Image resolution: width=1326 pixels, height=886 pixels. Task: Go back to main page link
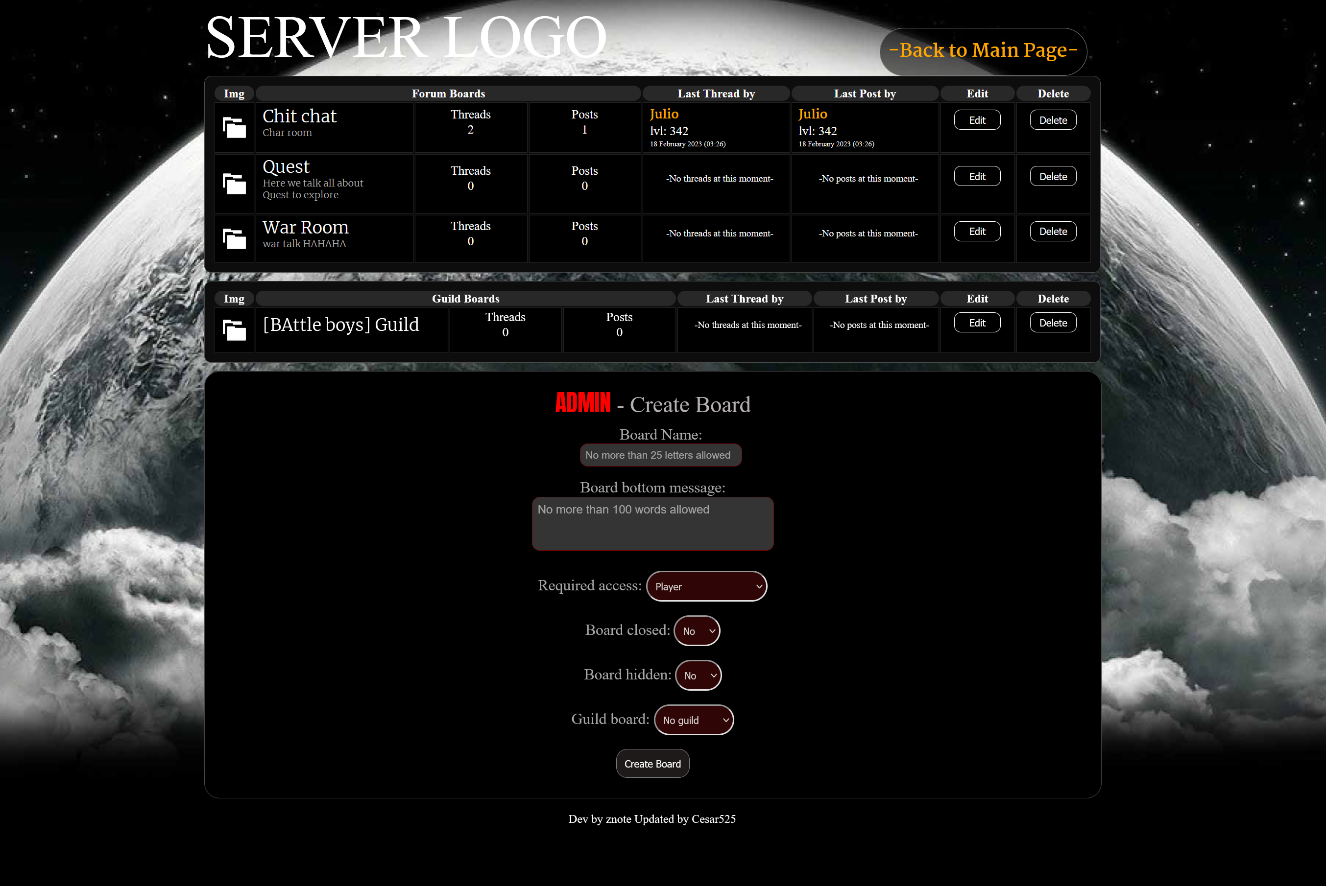(x=983, y=50)
